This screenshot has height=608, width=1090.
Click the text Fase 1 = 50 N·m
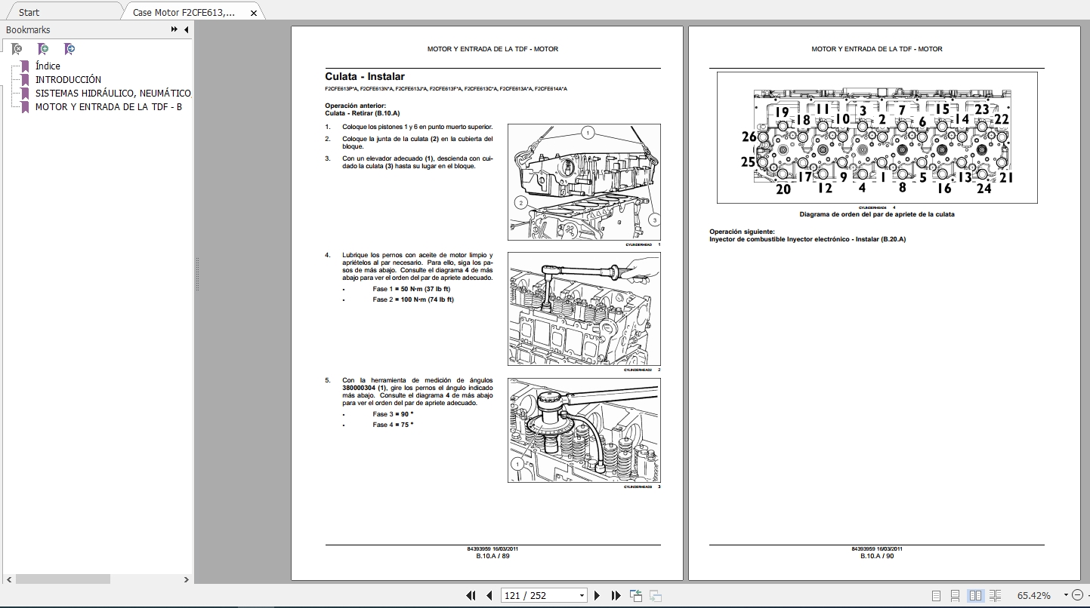pyautogui.click(x=412, y=289)
